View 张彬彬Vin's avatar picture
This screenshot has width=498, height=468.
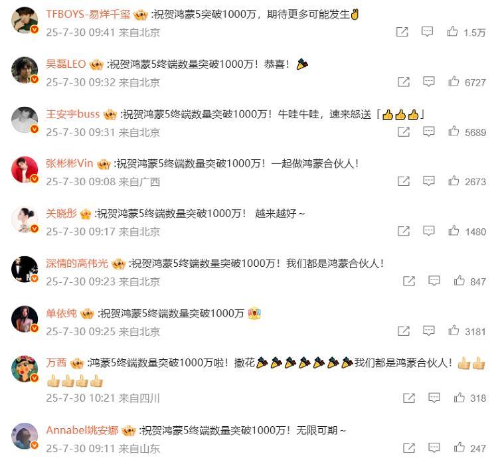point(25,169)
